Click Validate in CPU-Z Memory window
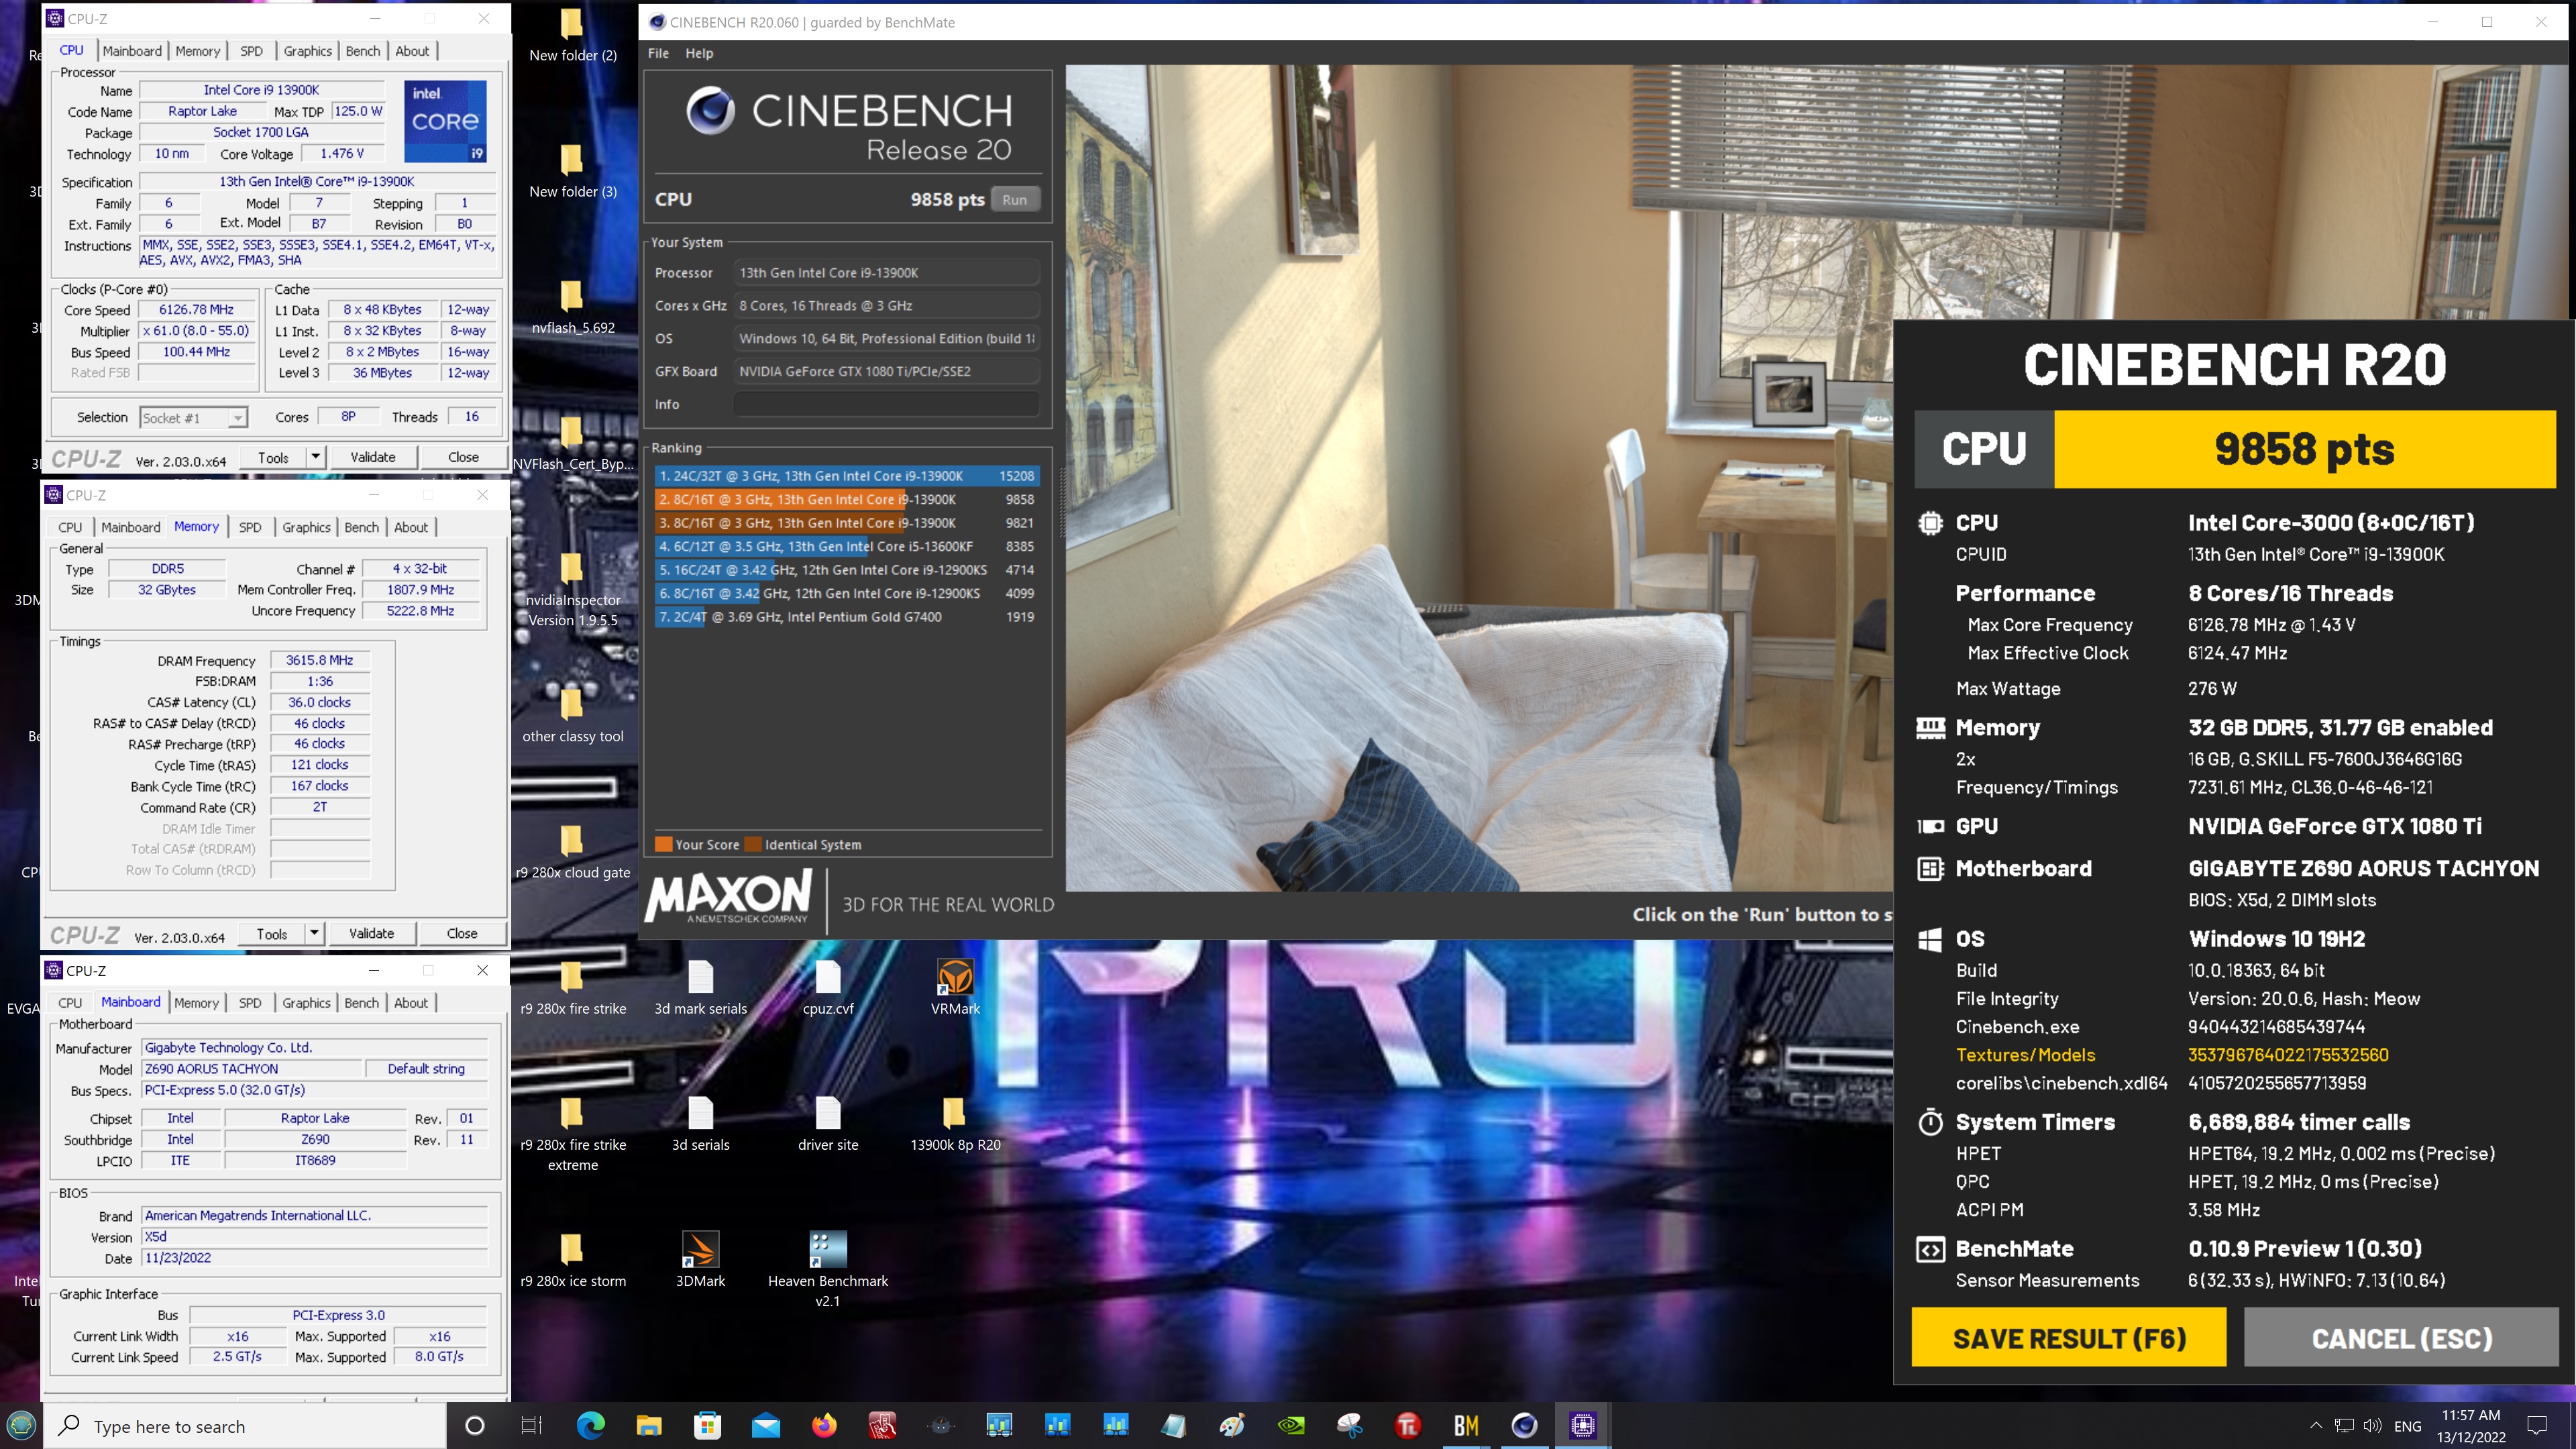2576x1449 pixels. (x=372, y=933)
